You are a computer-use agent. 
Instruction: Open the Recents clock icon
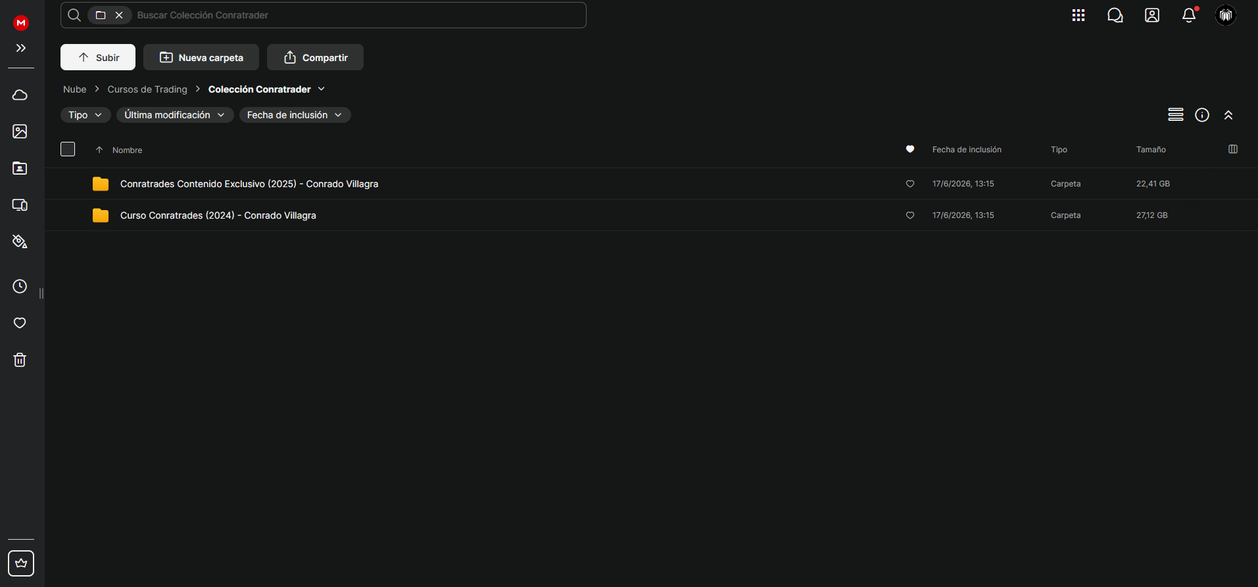(20, 286)
